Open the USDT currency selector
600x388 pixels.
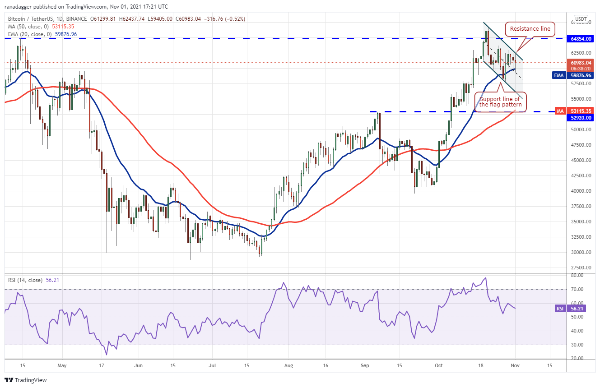pos(581,19)
